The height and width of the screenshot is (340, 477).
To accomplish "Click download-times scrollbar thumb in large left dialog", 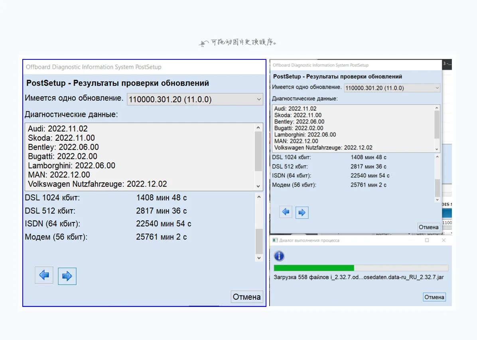I will click(x=259, y=241).
